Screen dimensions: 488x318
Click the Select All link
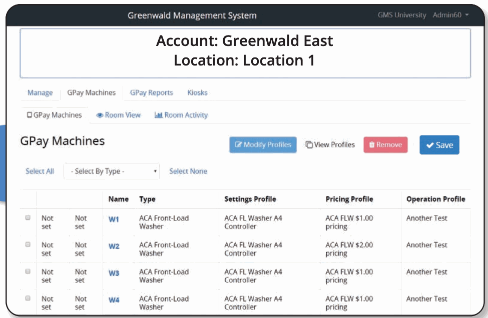[x=40, y=171]
